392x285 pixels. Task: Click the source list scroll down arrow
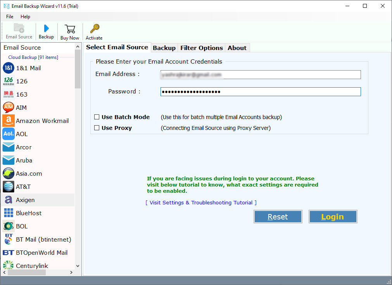(x=78, y=266)
